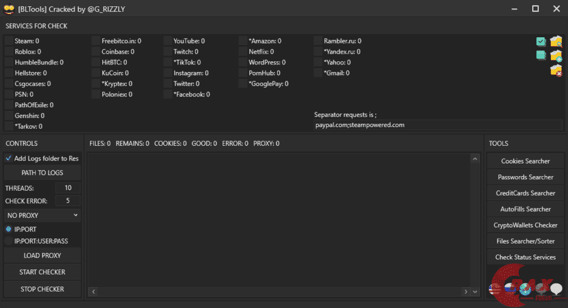Enable the Rambler.ru checkbox

[318, 41]
